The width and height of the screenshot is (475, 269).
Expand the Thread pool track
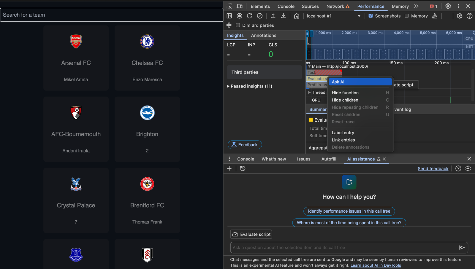point(309,93)
